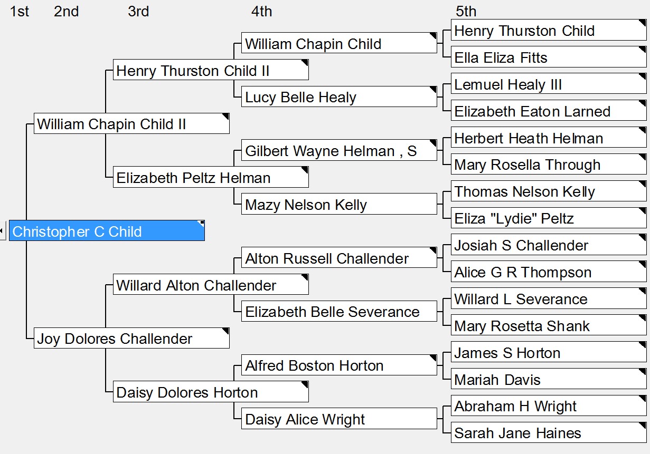Click corner marker on Joy Dolores Challender

click(225, 332)
